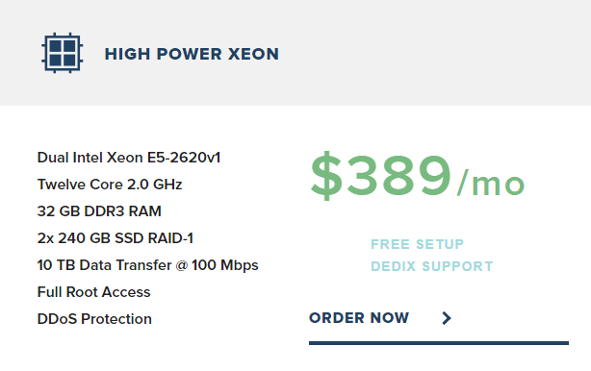
Task: Click the Free Setup text
Action: pyautogui.click(x=417, y=244)
